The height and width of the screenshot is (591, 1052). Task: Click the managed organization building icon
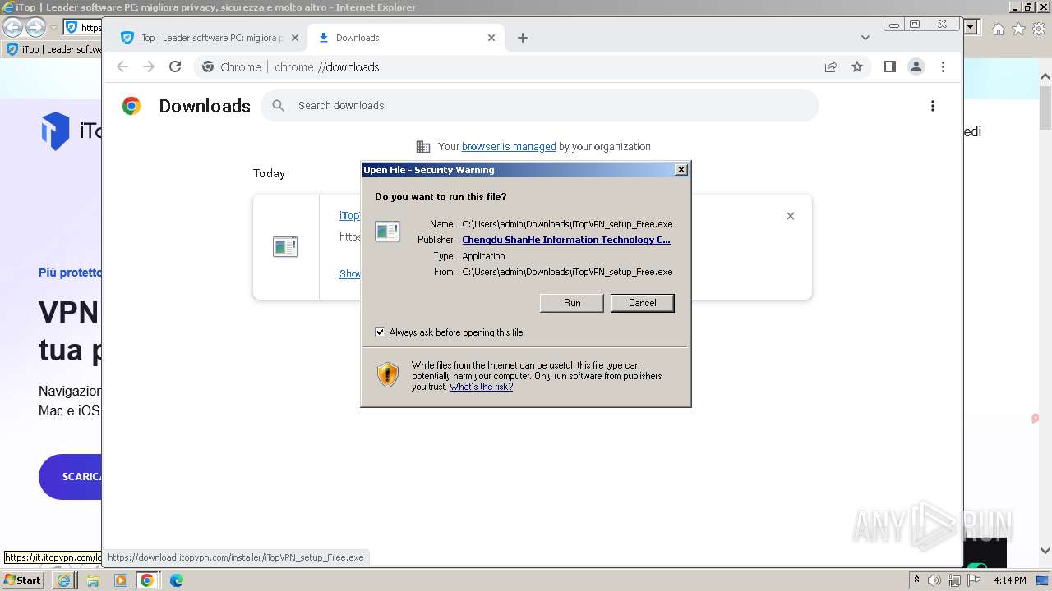pos(423,147)
